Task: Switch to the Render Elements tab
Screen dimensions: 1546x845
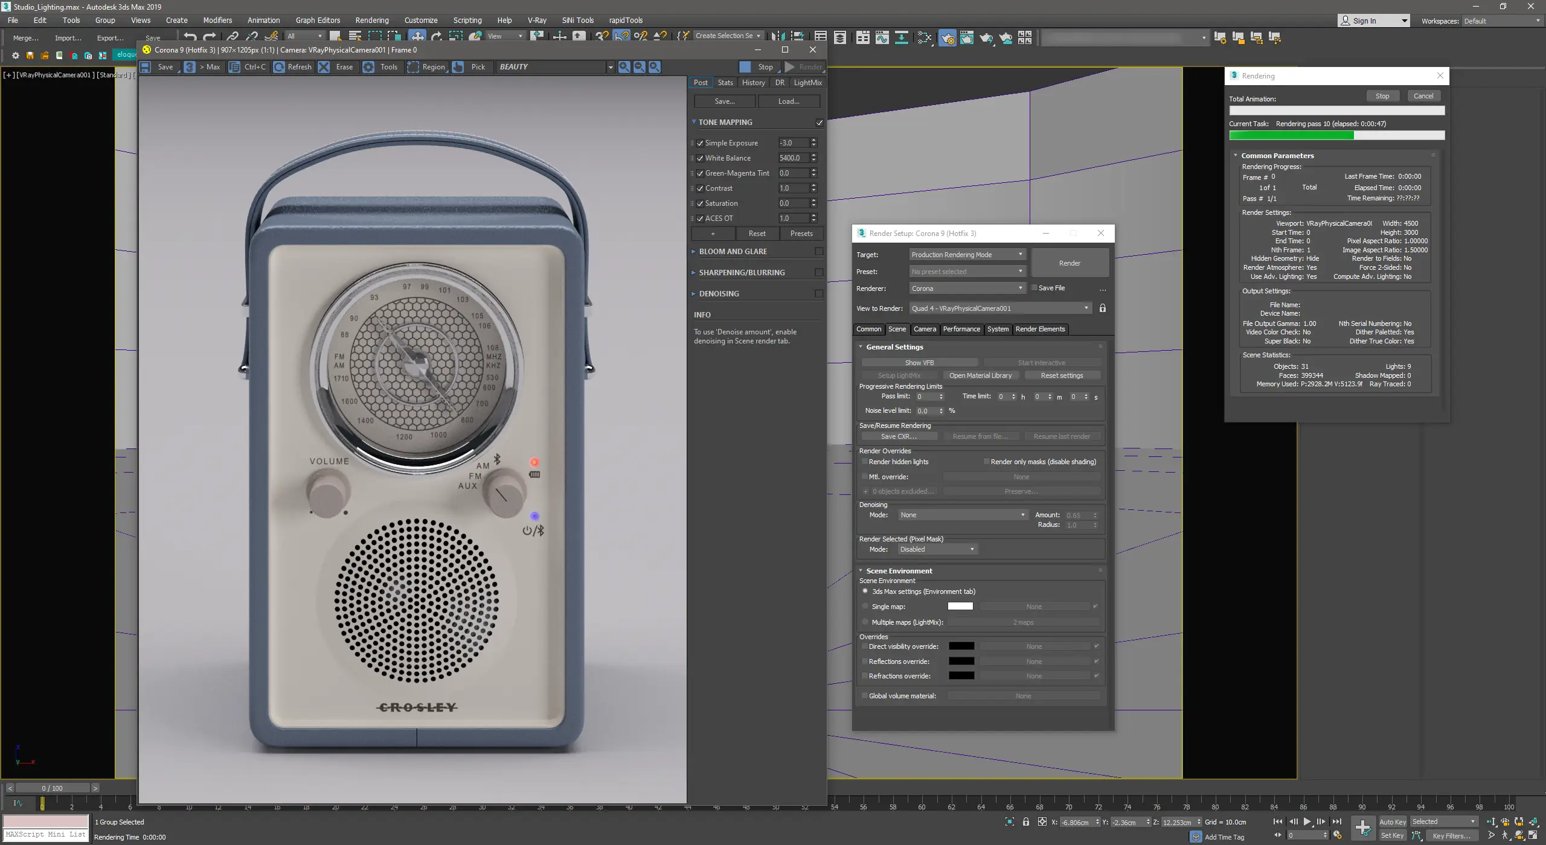Action: click(1040, 329)
